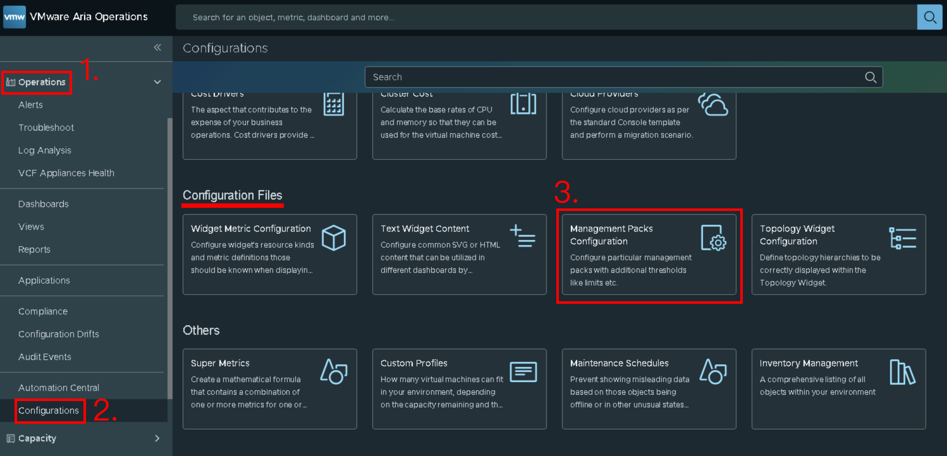This screenshot has width=947, height=456.
Task: Click the VMware Aria Operations title
Action: [89, 16]
